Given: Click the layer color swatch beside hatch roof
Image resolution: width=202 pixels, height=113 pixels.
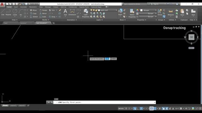Looking at the screenshot, I should point(99,10).
